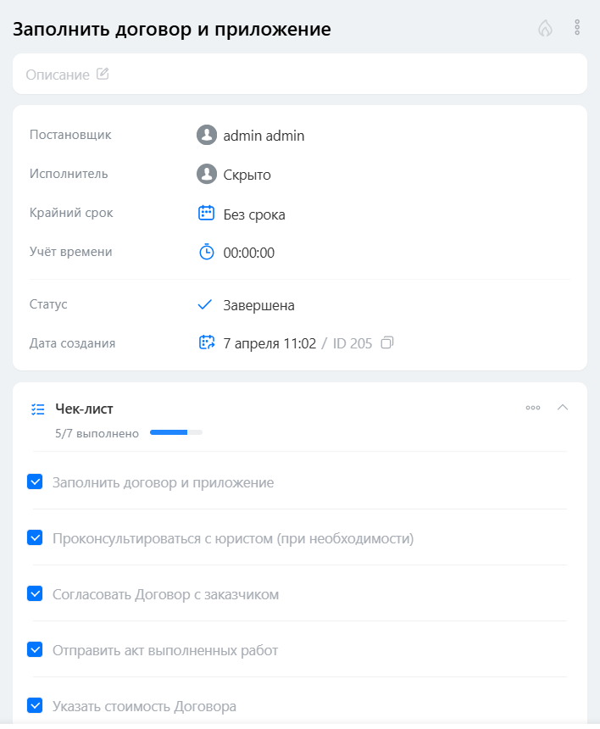Copy the task ID 205
Image resolution: width=600 pixels, height=729 pixels.
387,343
